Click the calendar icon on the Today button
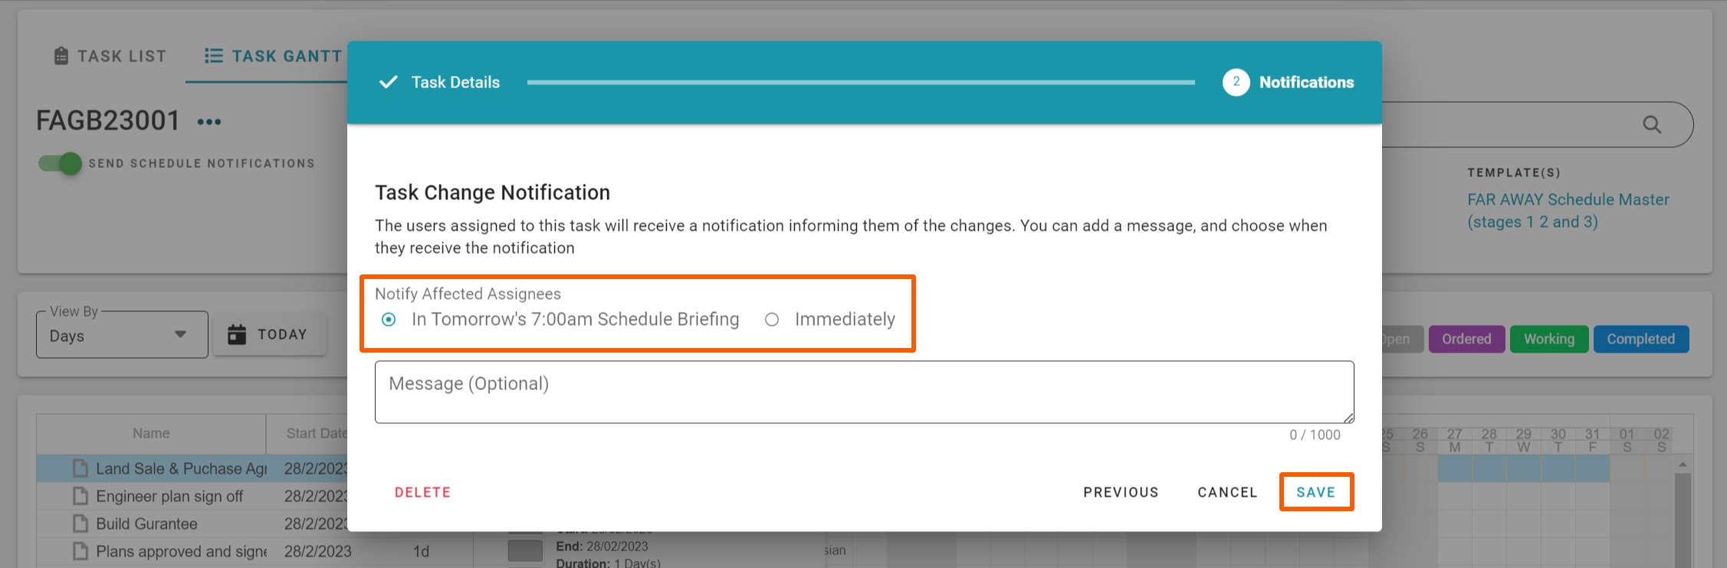The width and height of the screenshot is (1727, 568). pyautogui.click(x=238, y=334)
